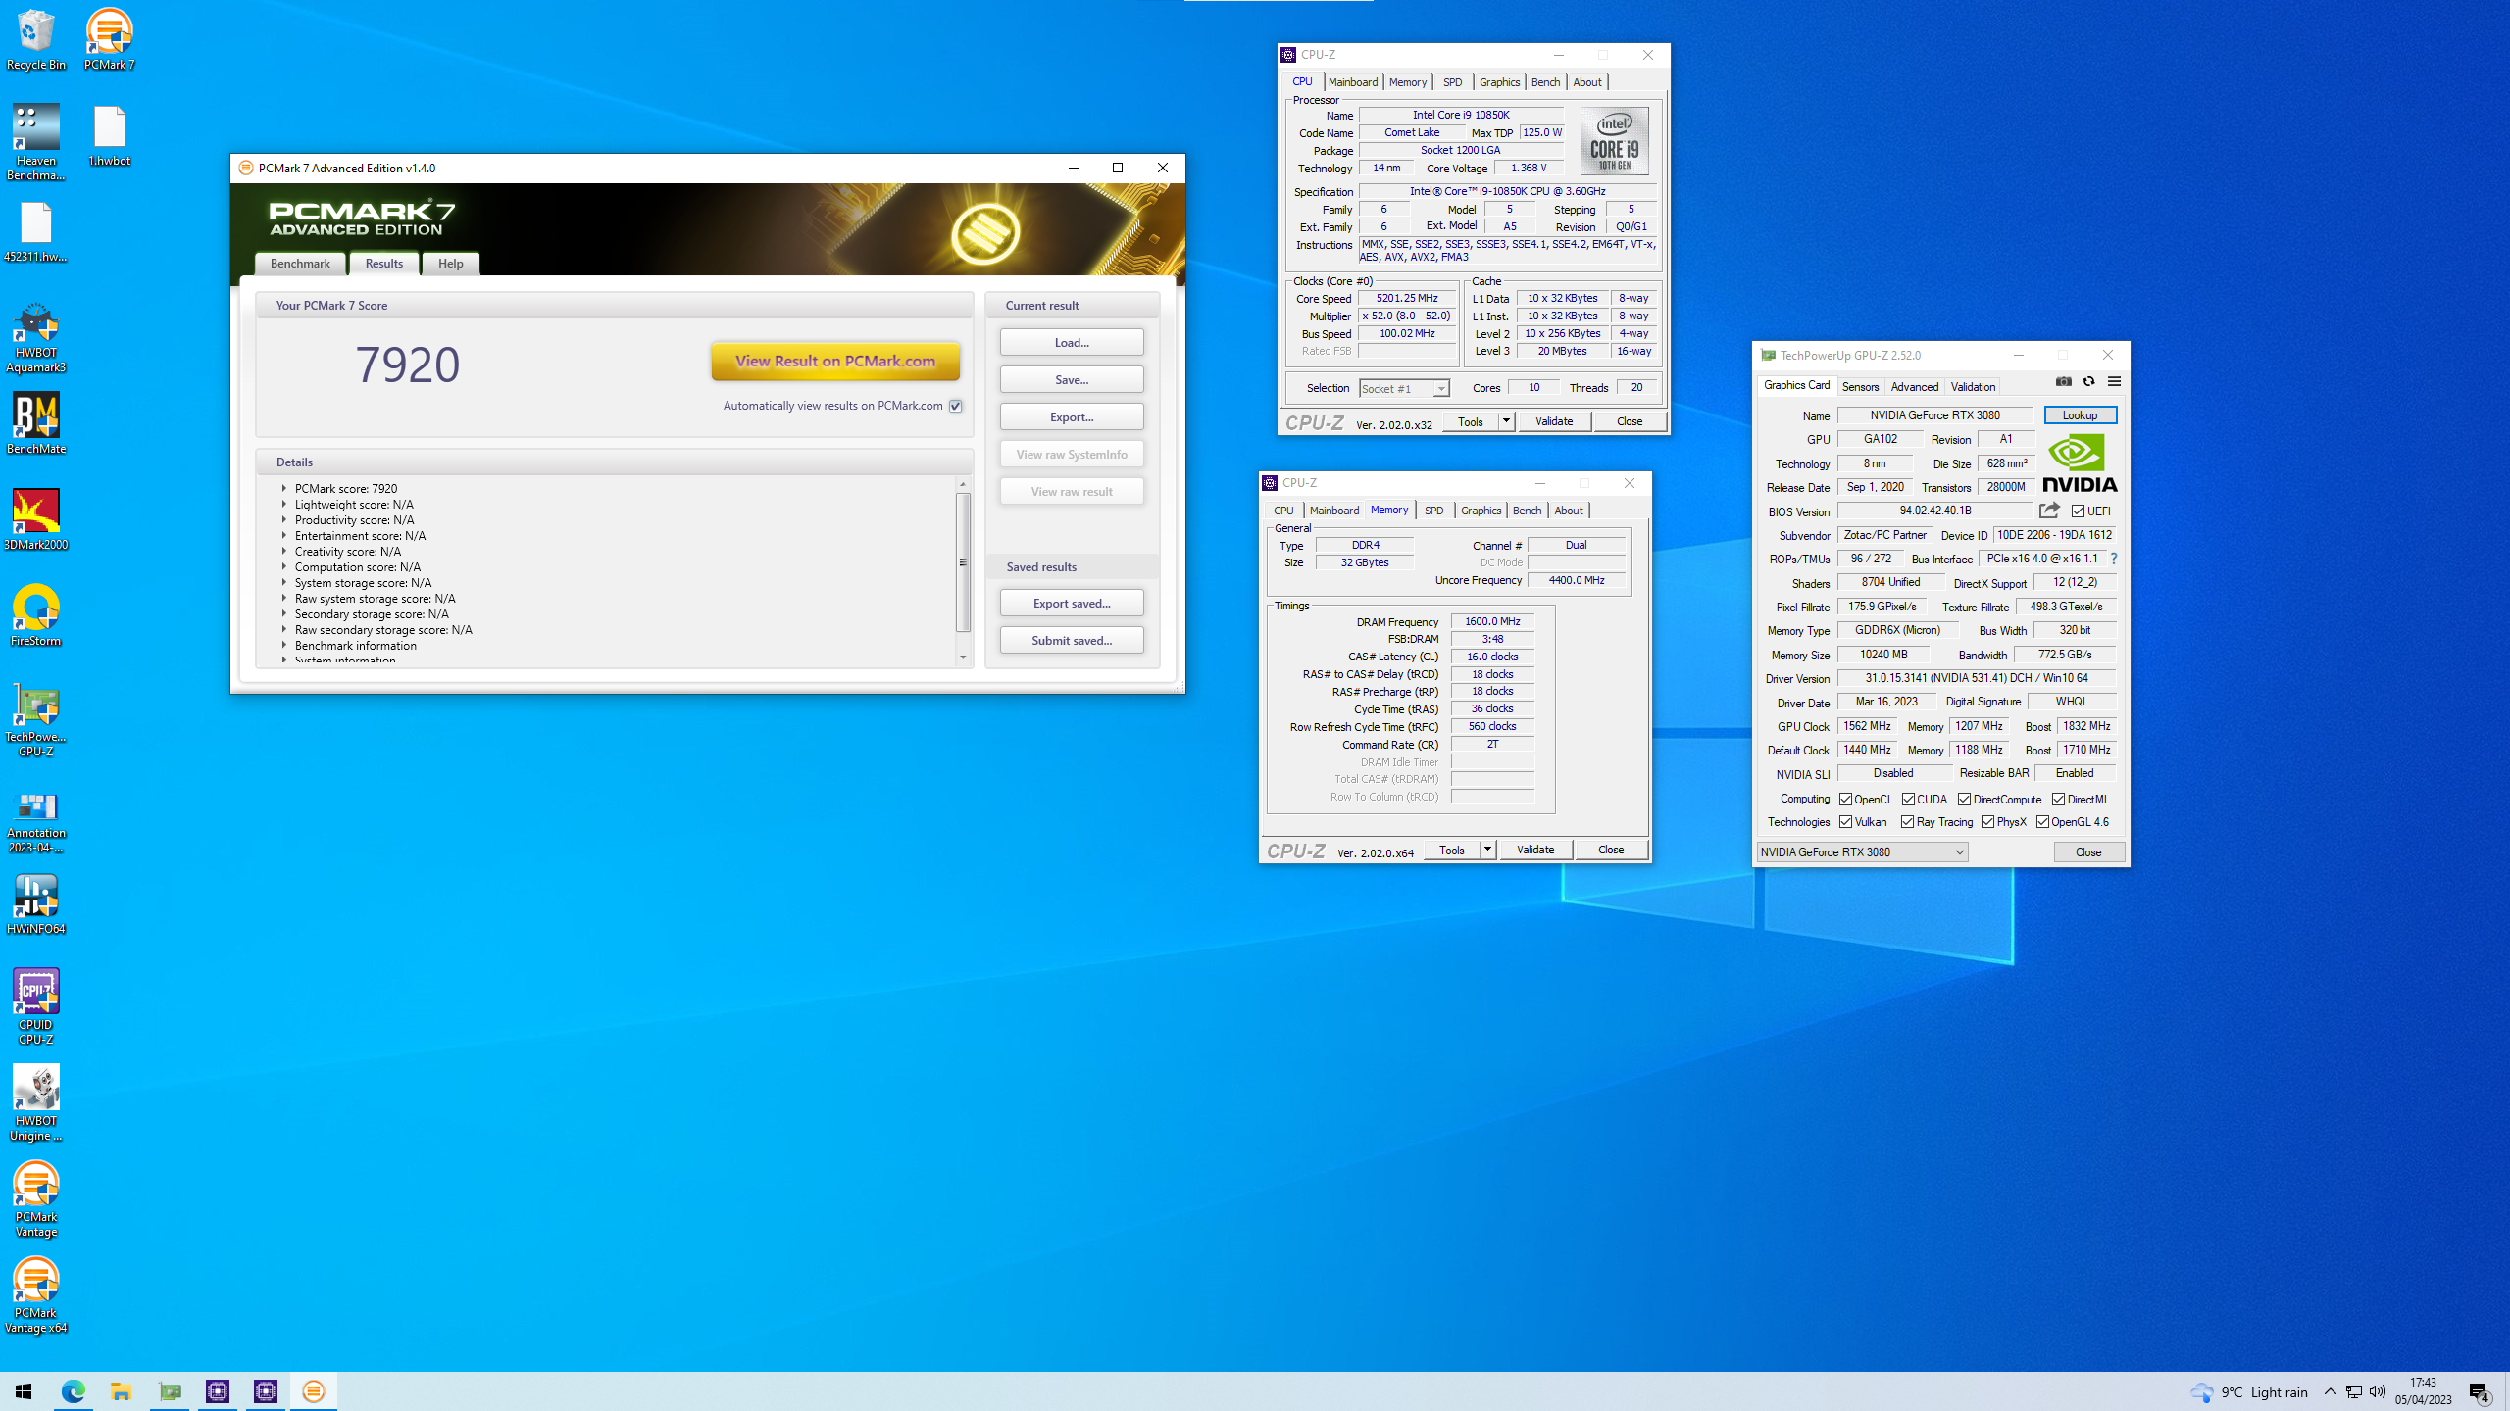This screenshot has height=1411, width=2510.
Task: Launch HWBOT Aquamark3 desktop icon
Action: (36, 335)
